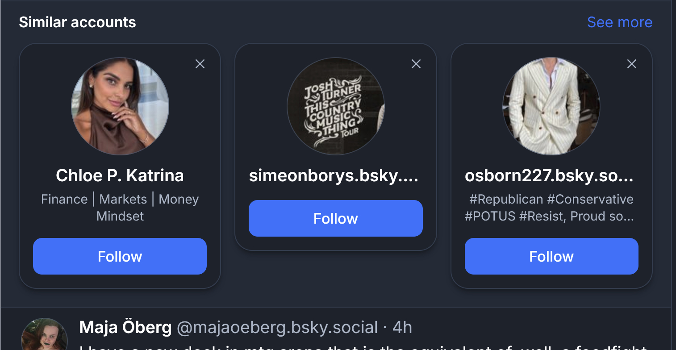The image size is (676, 350).
Task: Open the osborn227.bsky profile name
Action: coord(549,175)
